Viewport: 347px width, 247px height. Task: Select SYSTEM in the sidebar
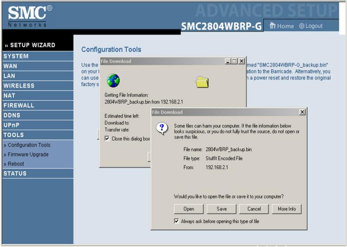coord(38,56)
